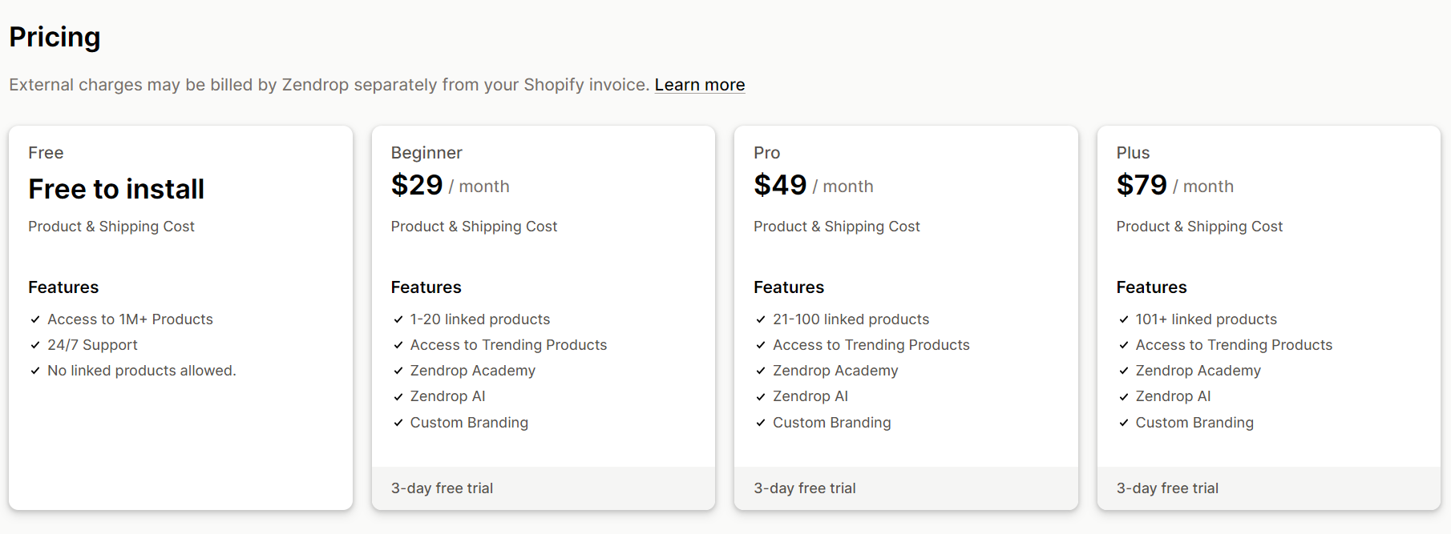Click the 3-day free trial label under Plus
Viewport: 1451px width, 534px height.
(x=1168, y=488)
